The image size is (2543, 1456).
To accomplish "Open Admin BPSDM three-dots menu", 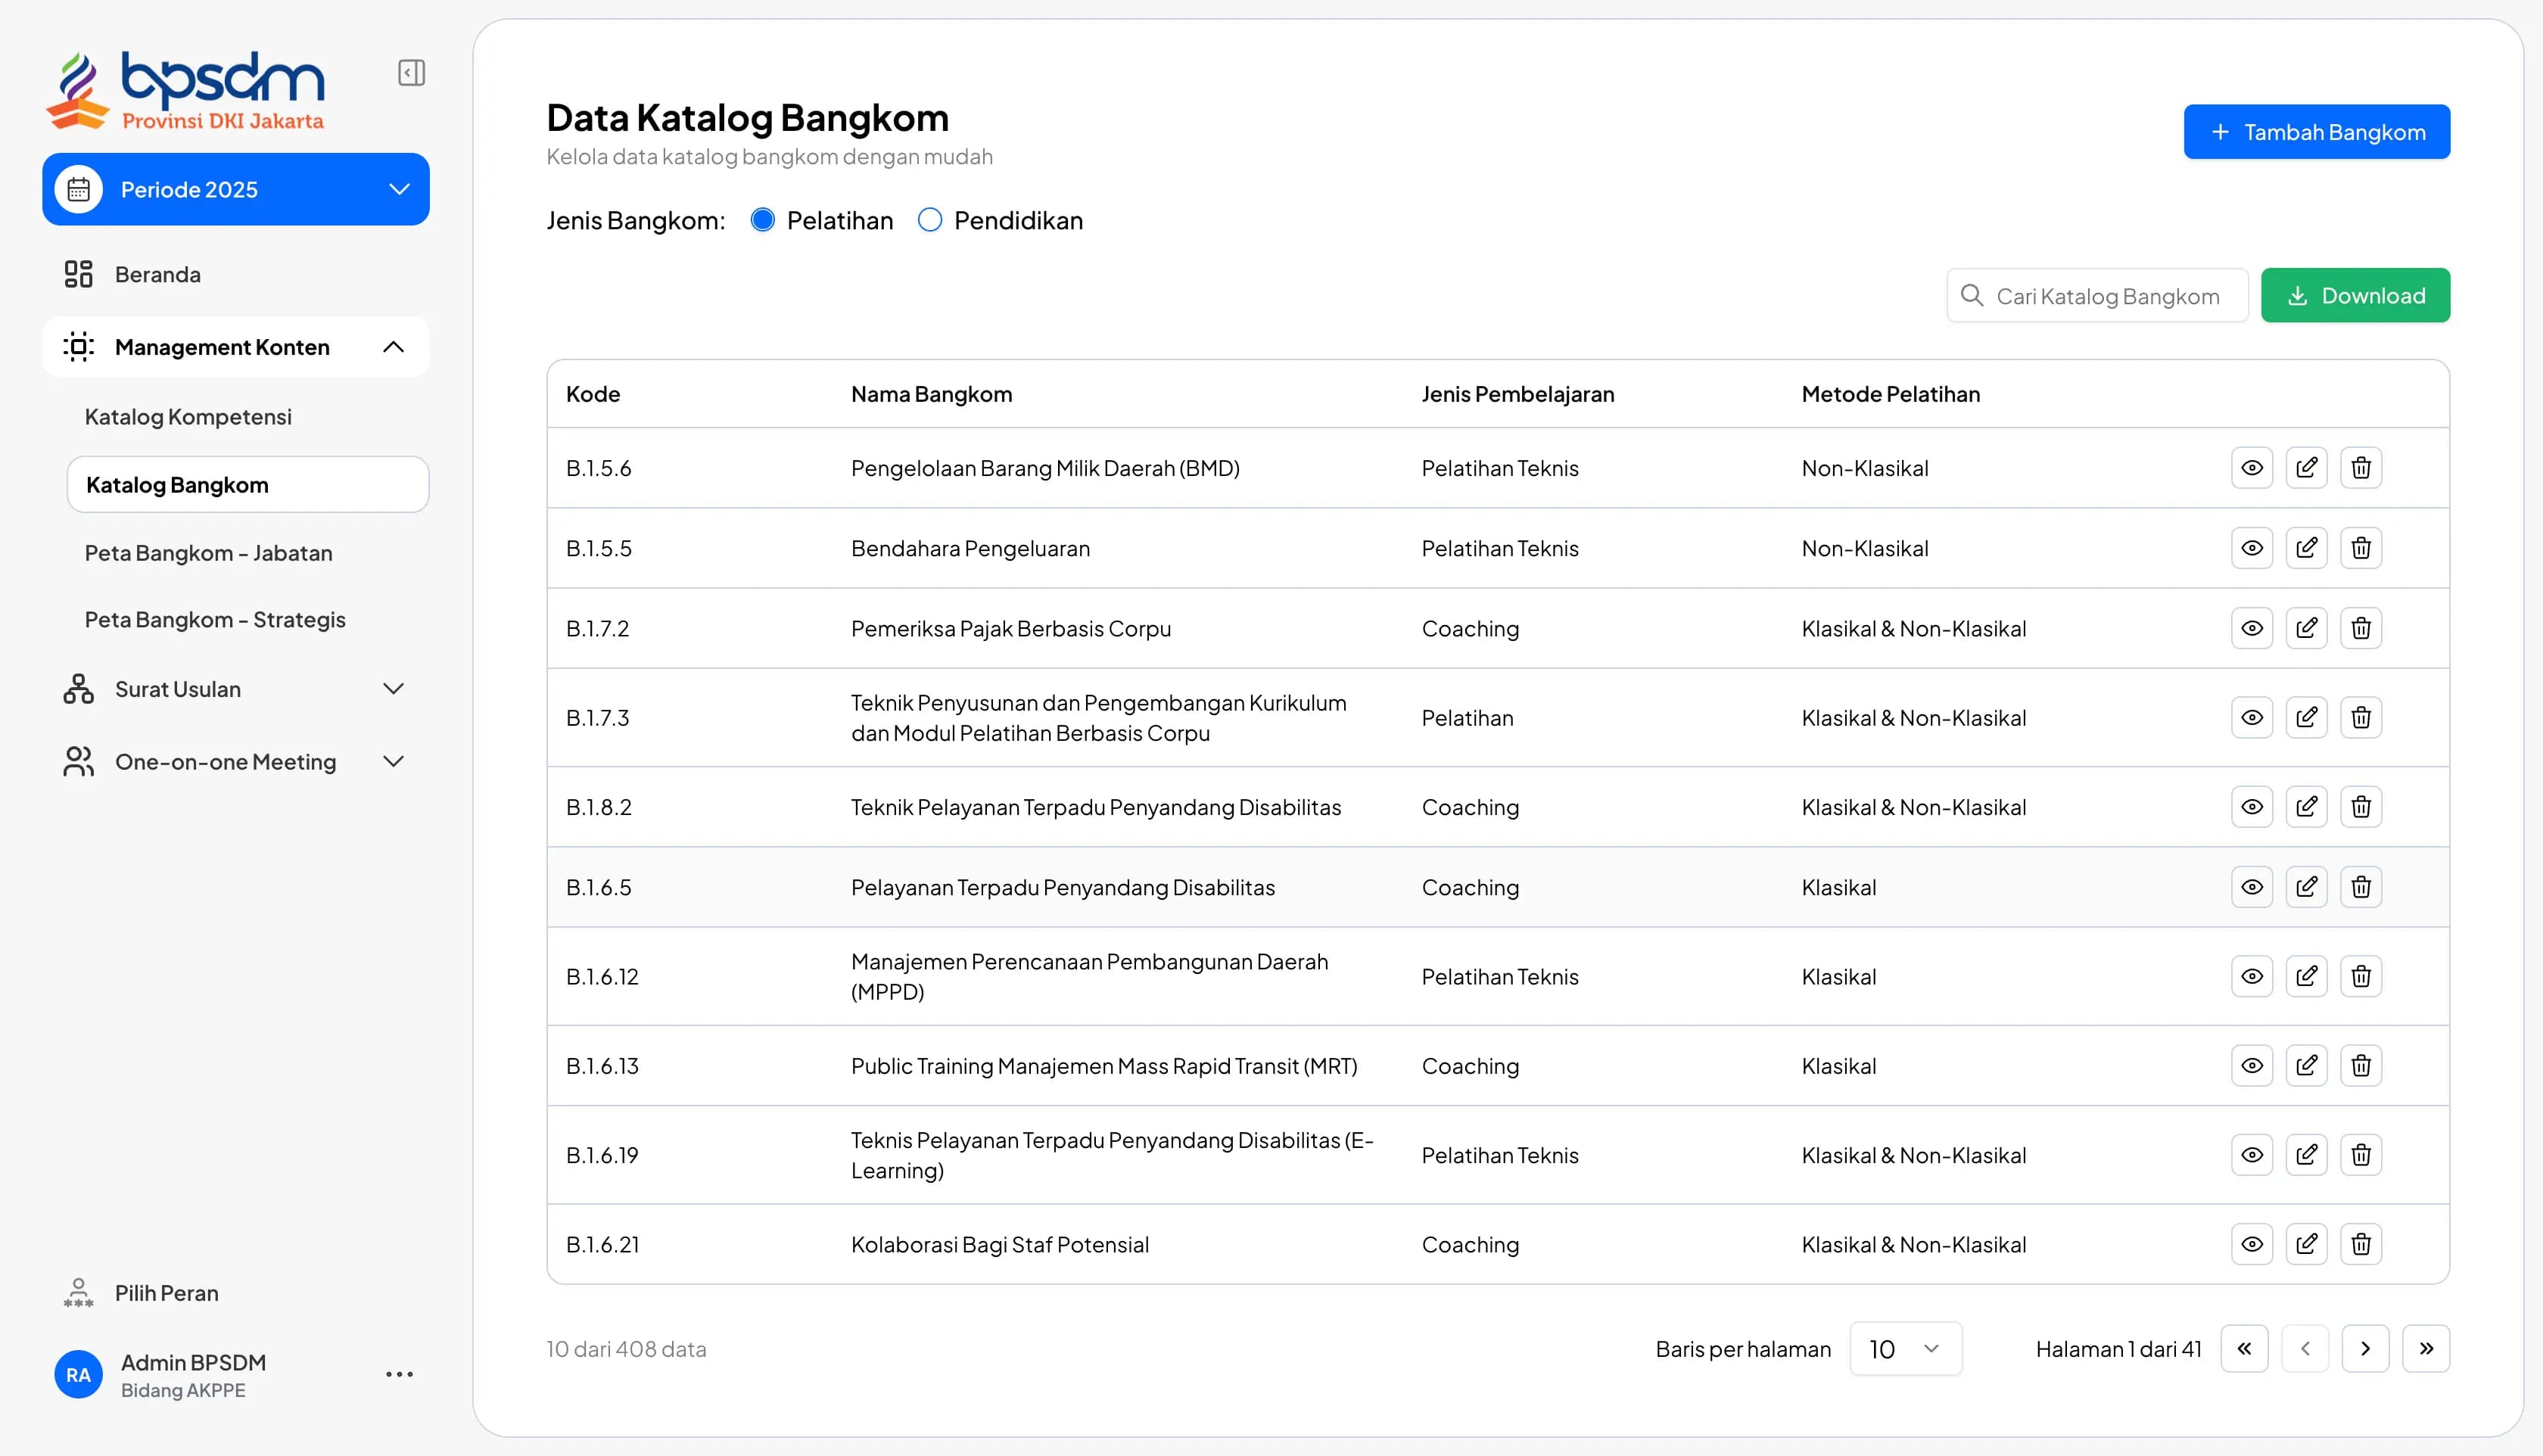I will (399, 1375).
